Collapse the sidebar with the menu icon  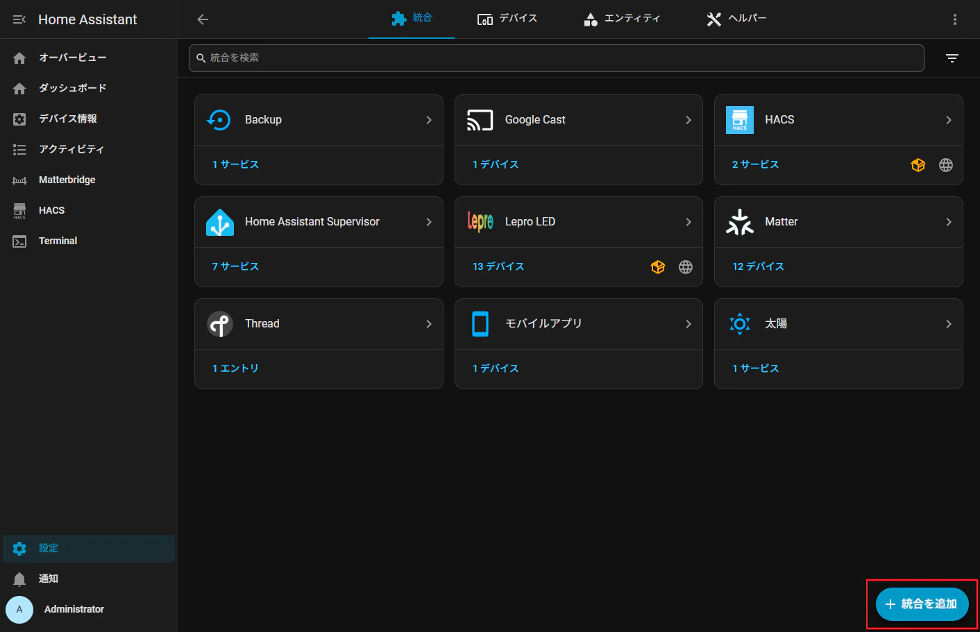point(19,19)
